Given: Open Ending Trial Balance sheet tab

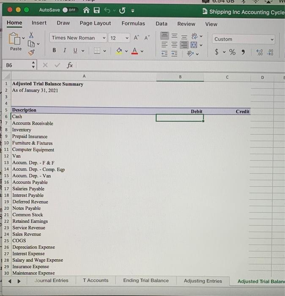Looking at the screenshot, I should [146, 280].
